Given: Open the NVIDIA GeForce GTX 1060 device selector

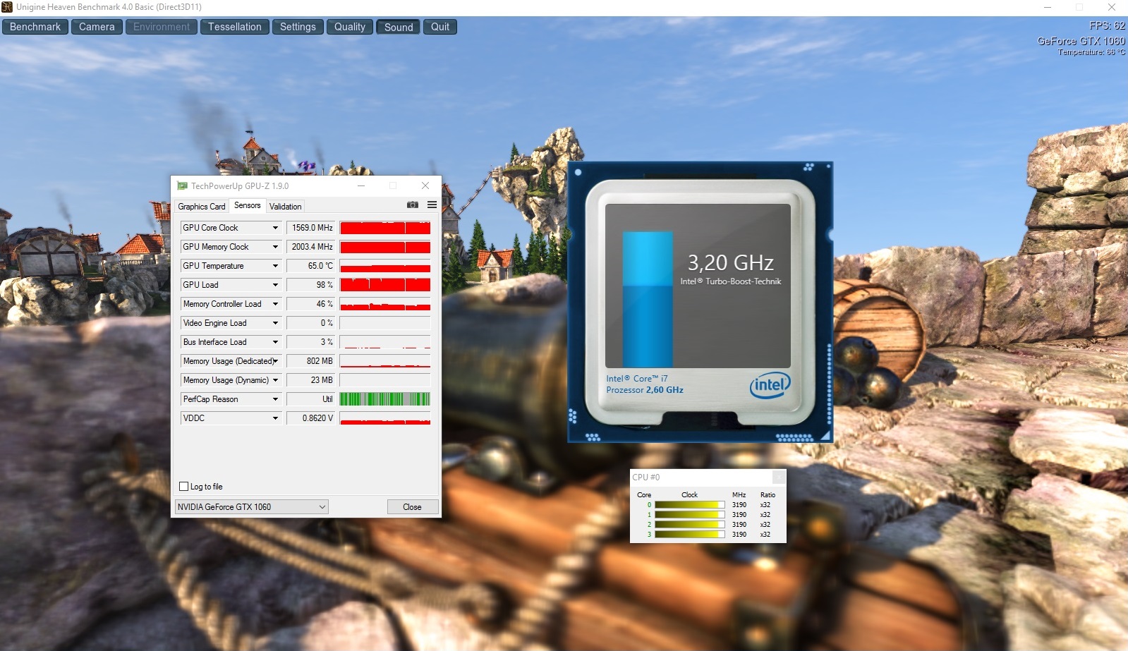Looking at the screenshot, I should (251, 507).
